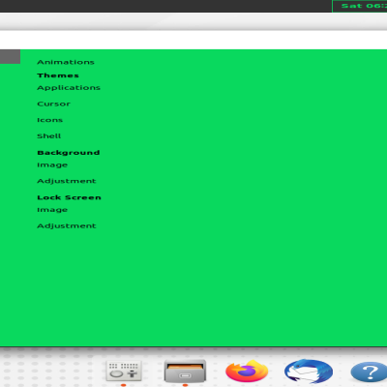The image size is (387, 387).
Task: Select the Shell theme row
Action: 49,136
